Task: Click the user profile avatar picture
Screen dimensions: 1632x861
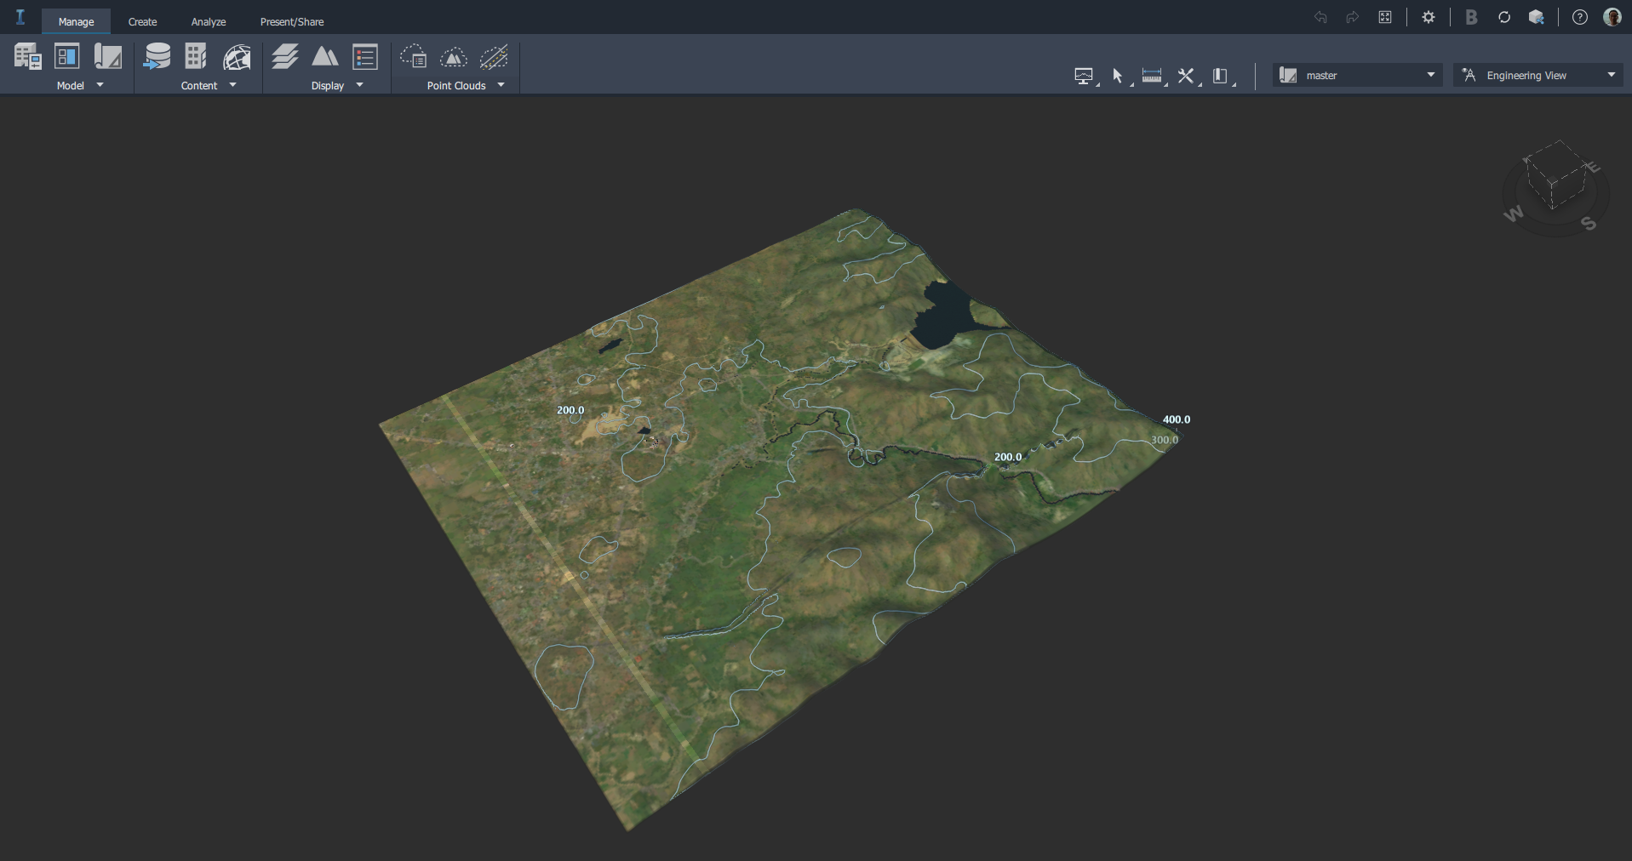Action: pos(1612,17)
